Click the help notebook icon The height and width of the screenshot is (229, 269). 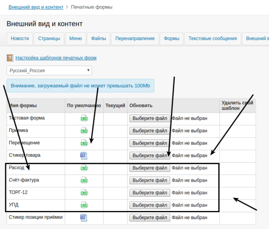pos(10,58)
